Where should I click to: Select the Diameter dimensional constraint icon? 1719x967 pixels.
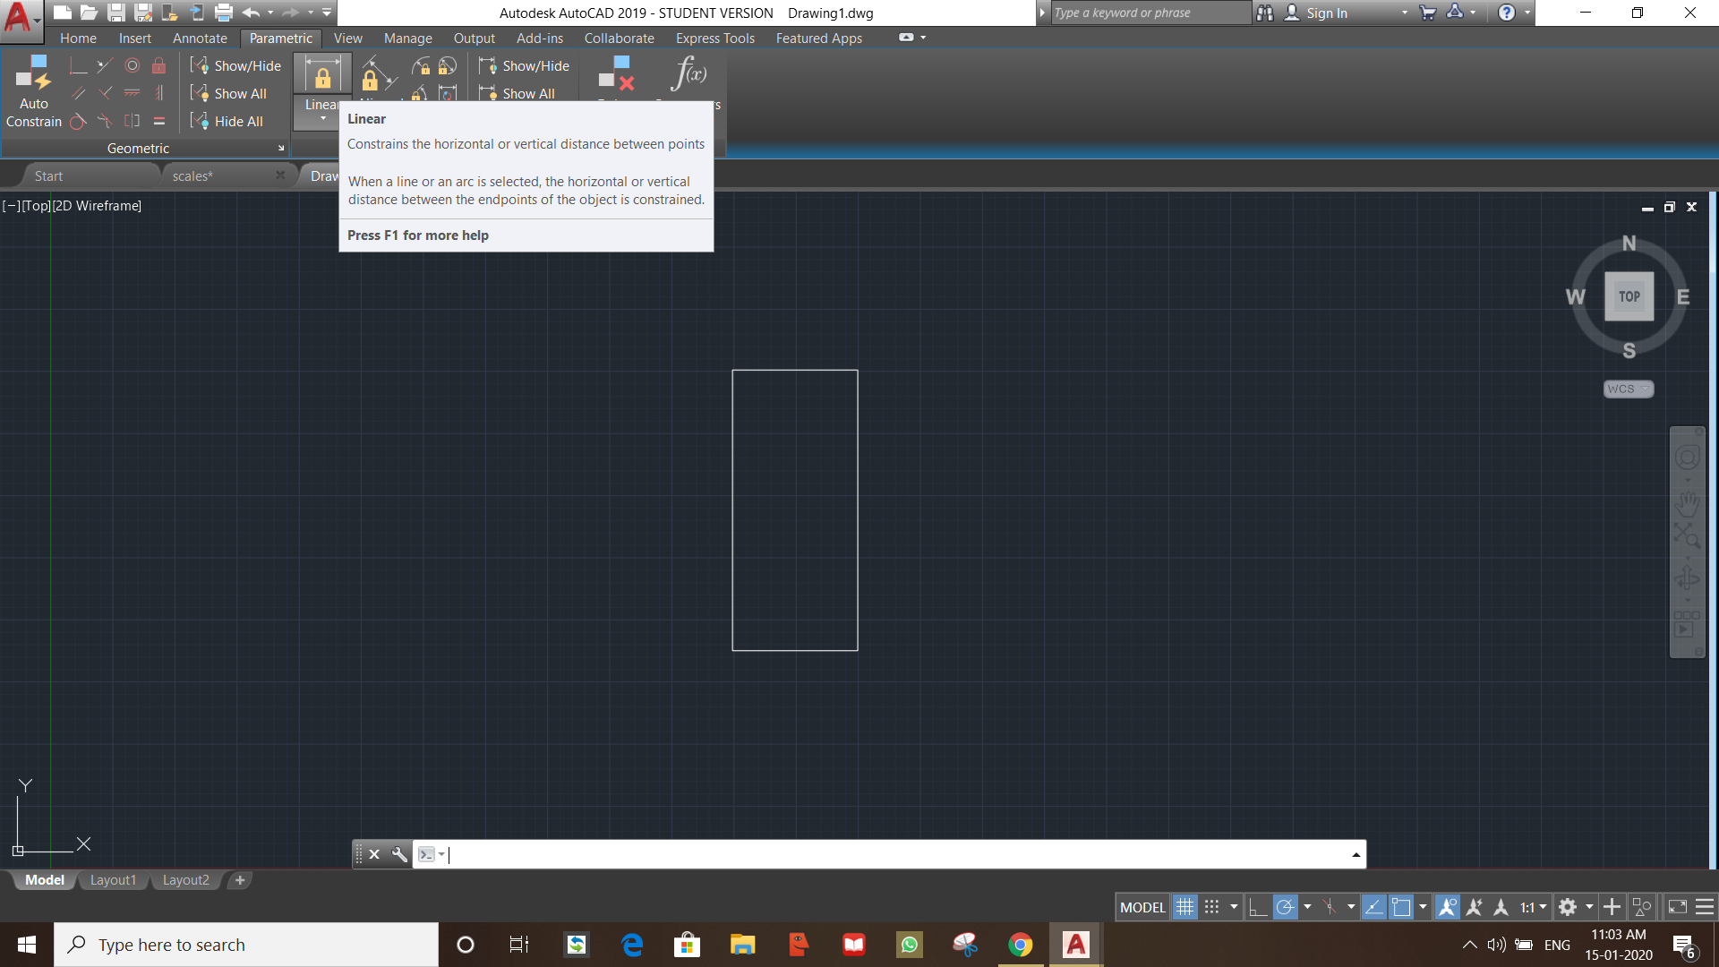(x=448, y=66)
